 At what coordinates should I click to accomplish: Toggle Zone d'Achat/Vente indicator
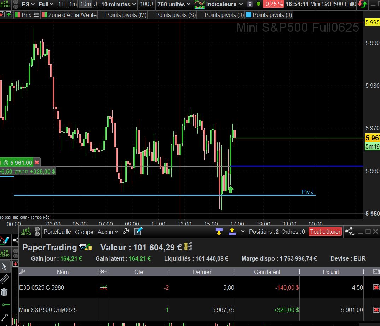click(44, 15)
